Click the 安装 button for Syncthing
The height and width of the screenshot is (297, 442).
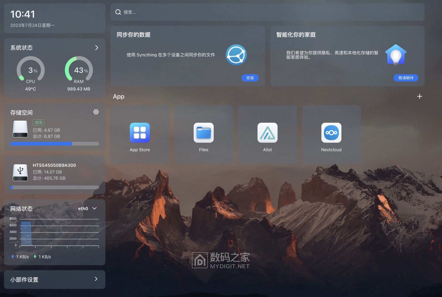pyautogui.click(x=250, y=78)
